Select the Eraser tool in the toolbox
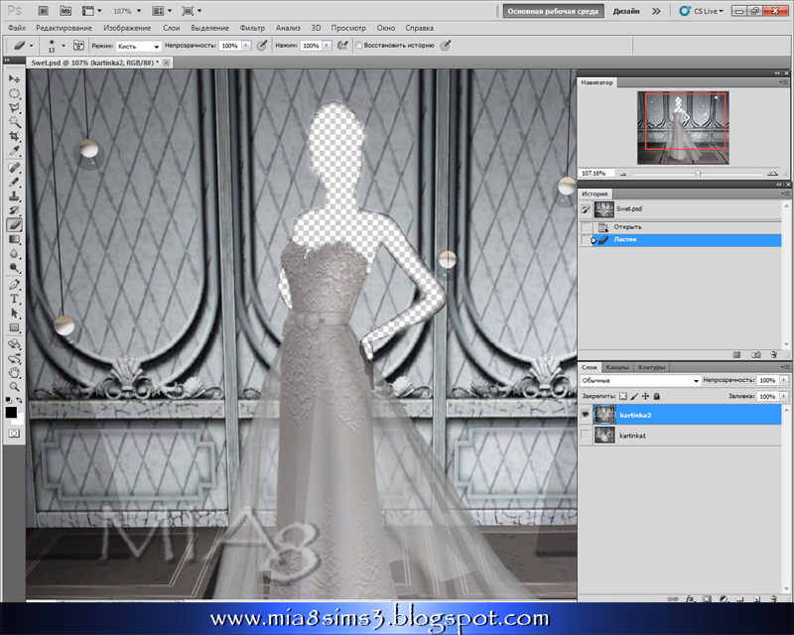This screenshot has width=794, height=635. coord(14,225)
